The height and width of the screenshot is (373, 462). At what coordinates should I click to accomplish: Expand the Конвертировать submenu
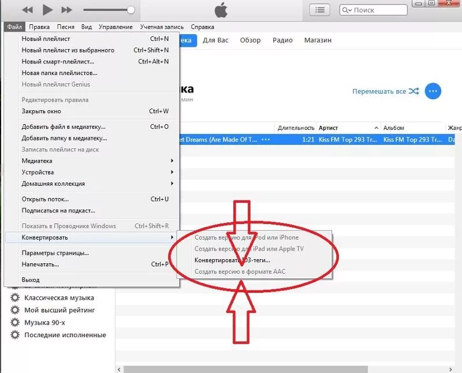[92, 237]
